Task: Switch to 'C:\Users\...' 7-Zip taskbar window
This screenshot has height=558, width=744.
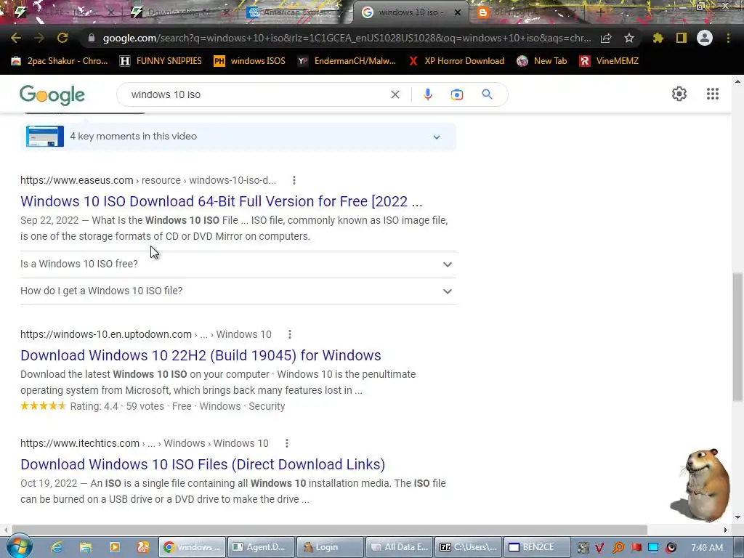Action: click(x=468, y=547)
